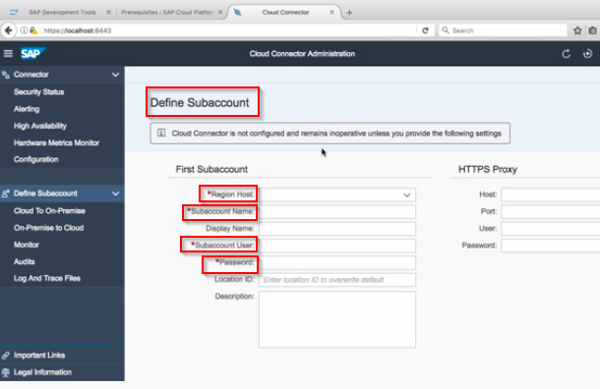Select Define Subaccount in sidebar
This screenshot has height=389, width=600.
(45, 194)
